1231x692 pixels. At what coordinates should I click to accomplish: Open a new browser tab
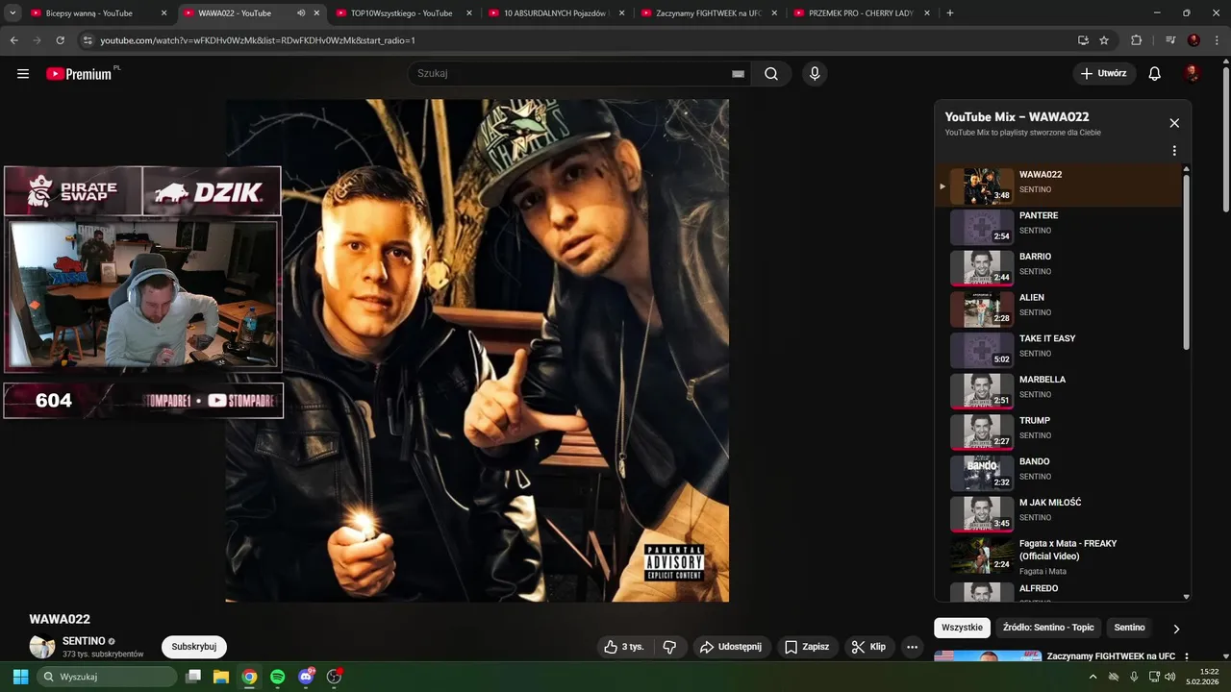pos(950,12)
